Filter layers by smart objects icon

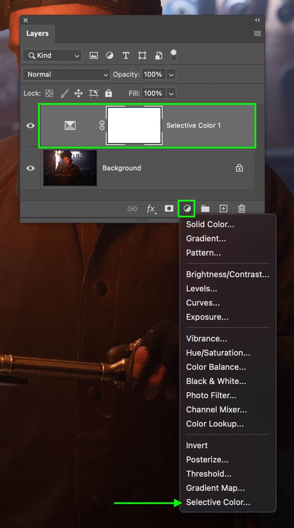click(x=158, y=55)
